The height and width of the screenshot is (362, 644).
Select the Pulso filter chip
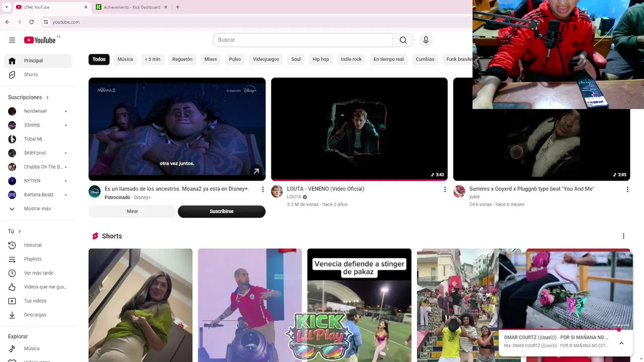click(x=235, y=59)
